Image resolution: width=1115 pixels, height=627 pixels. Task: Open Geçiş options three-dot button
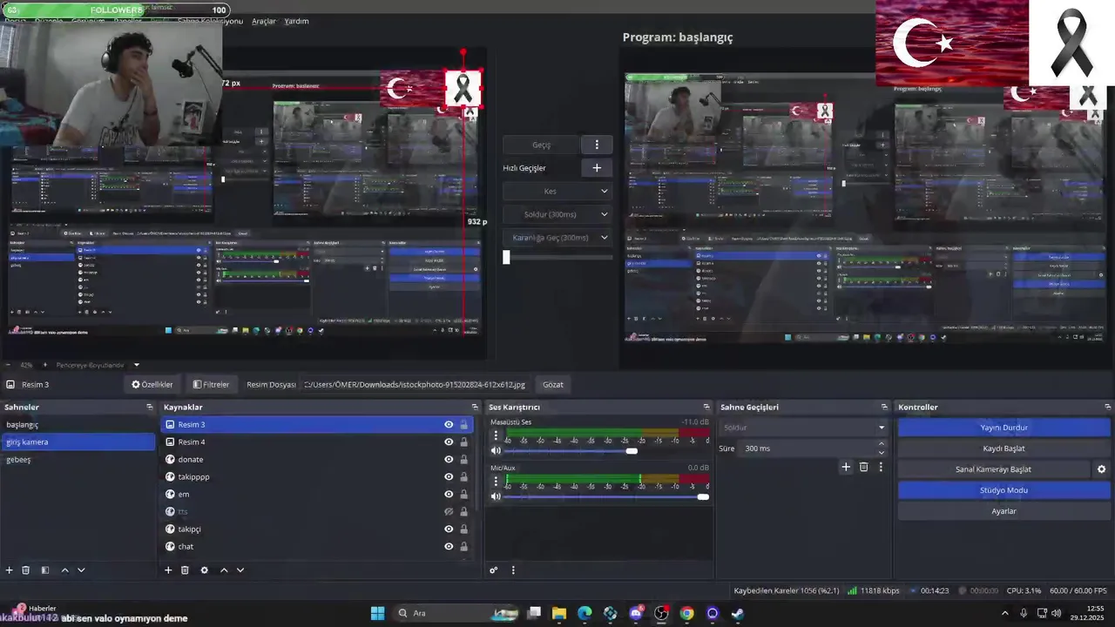(597, 145)
